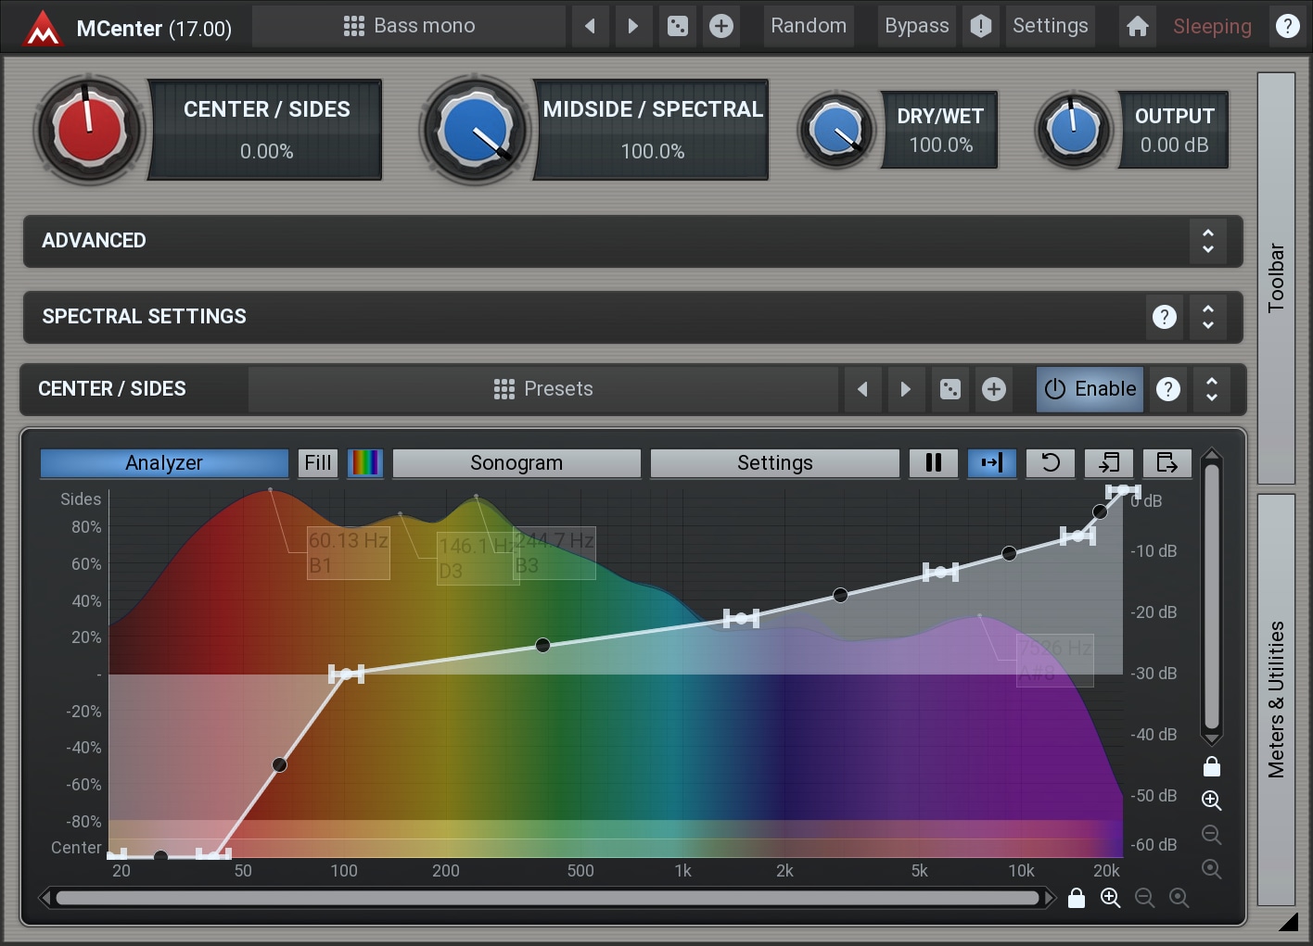Switch to the Sonogram view

click(516, 462)
